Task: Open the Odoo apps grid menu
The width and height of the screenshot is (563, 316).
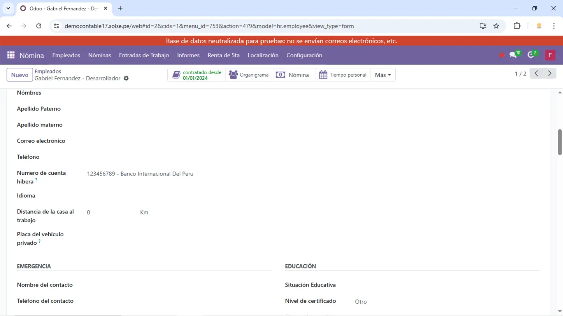Action: (x=11, y=55)
